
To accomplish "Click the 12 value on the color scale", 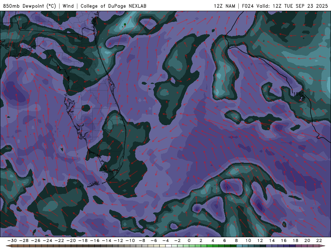I will [260, 241].
